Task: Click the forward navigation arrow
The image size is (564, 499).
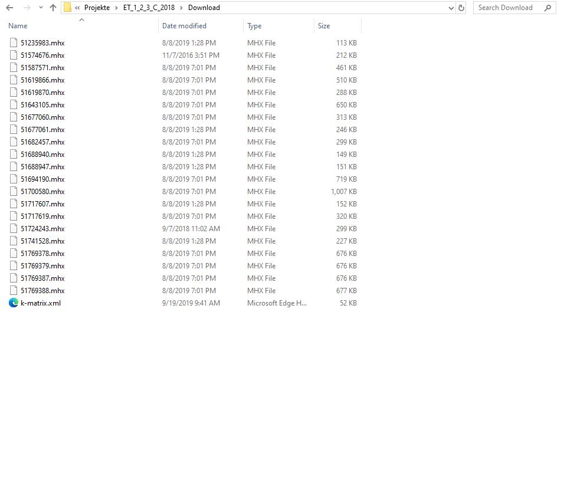Action: 27,8
